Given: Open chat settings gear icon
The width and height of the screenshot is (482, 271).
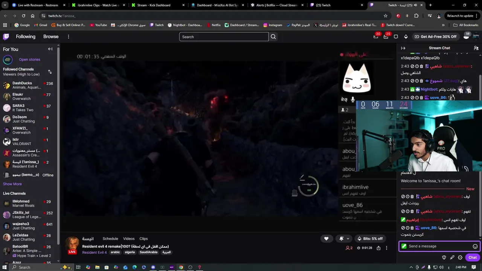Looking at the screenshot, I should pyautogui.click(x=460, y=257).
